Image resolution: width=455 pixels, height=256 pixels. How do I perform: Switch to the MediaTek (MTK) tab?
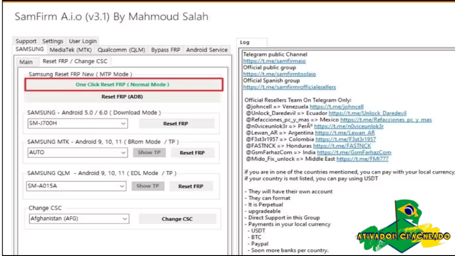pos(71,50)
